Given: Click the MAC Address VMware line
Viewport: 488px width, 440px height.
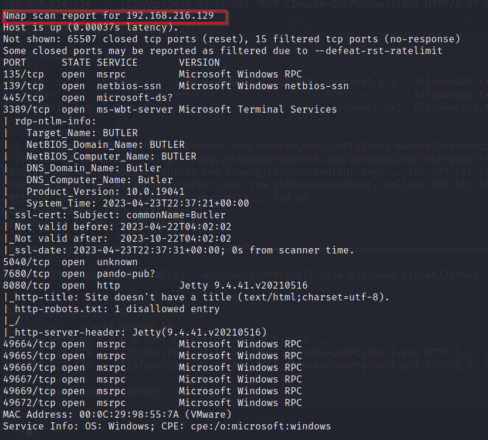Looking at the screenshot, I should click(x=117, y=414).
